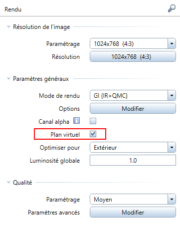This screenshot has width=180, height=235.
Task: Click the info icon beside Canal alpha
Action: point(76,121)
